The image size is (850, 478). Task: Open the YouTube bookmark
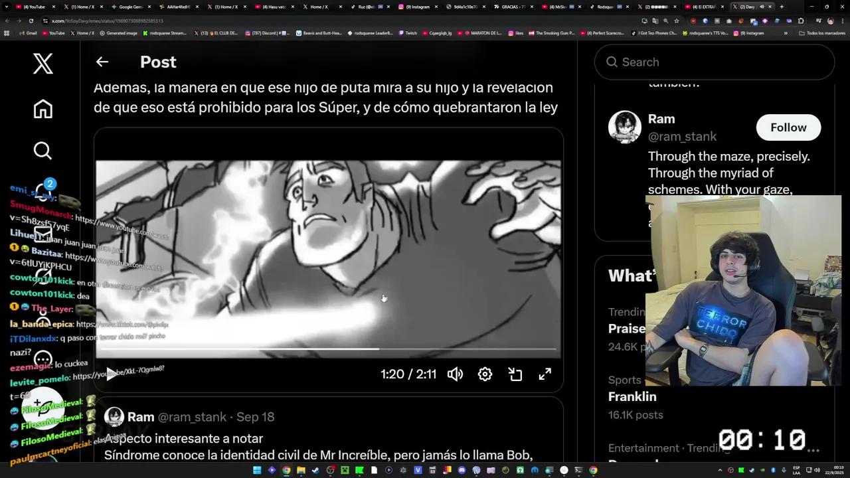point(54,33)
